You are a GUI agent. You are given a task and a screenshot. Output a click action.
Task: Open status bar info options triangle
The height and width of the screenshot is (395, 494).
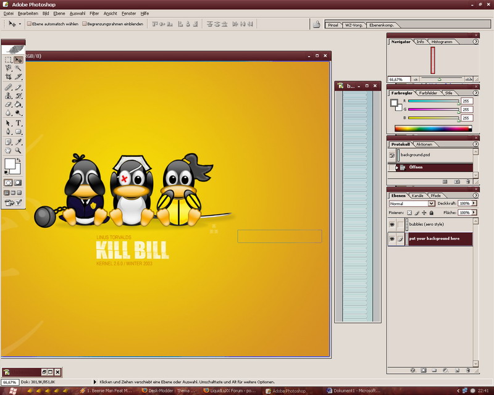tap(95, 382)
